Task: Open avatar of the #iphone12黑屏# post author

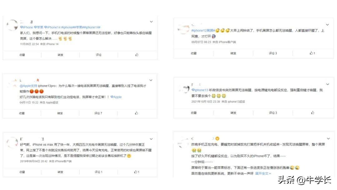Action: (x=183, y=29)
